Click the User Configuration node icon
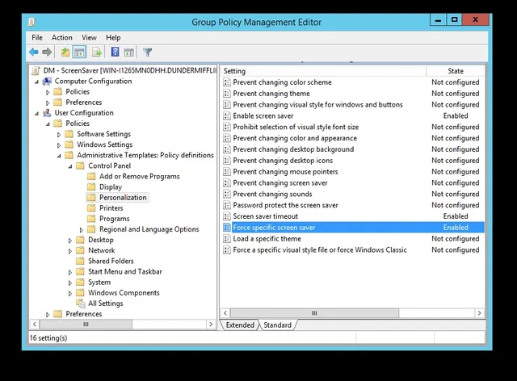The height and width of the screenshot is (381, 517). (x=47, y=113)
